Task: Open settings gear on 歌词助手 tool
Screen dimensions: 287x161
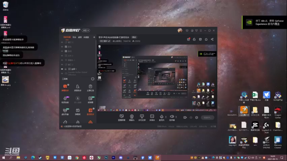Action: (94, 109)
